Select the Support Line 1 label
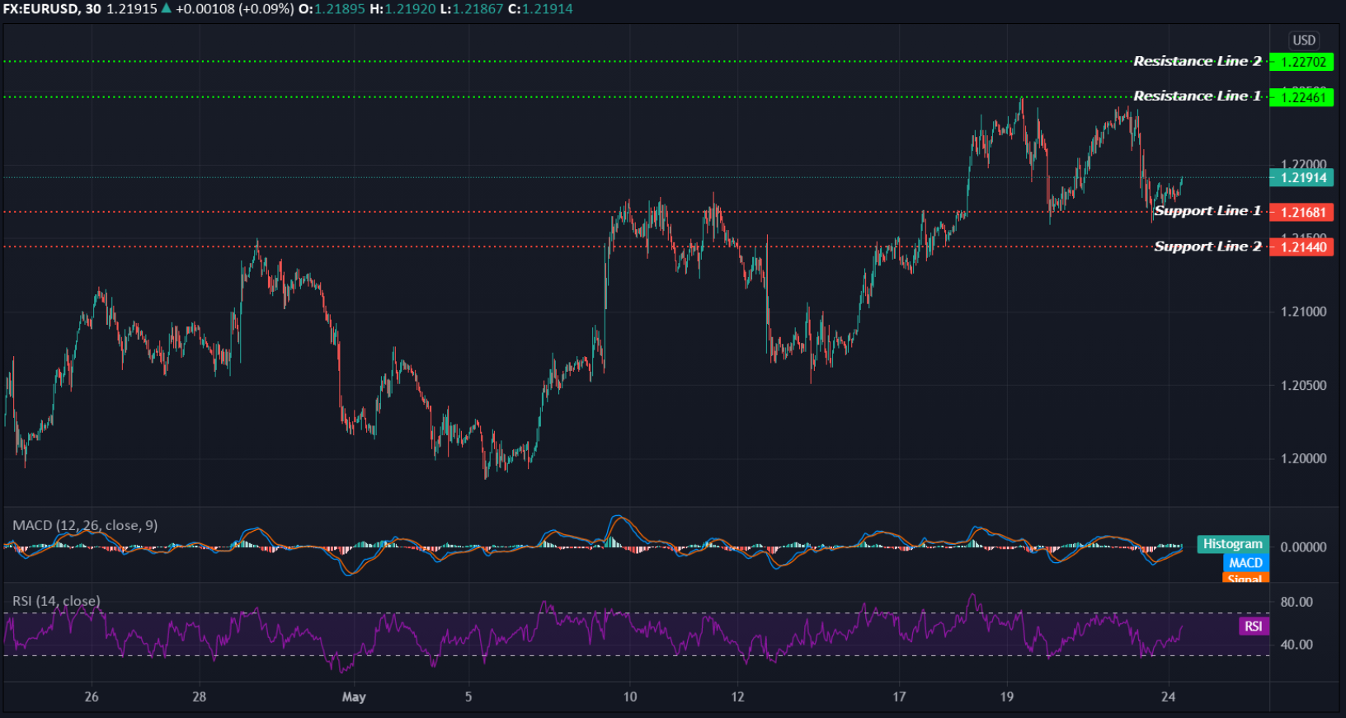 tap(1207, 211)
